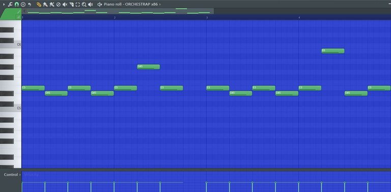This screenshot has width=391, height=192.
Task: Select the delete tool icon
Action: point(59,4)
